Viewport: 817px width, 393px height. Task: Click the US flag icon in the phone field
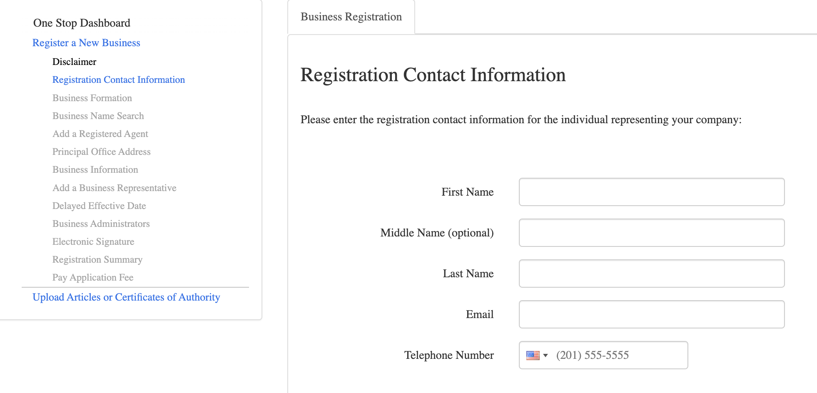coord(533,356)
